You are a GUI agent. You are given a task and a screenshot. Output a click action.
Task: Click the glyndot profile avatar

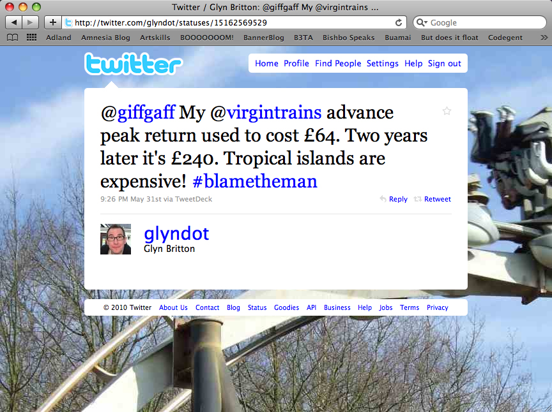pos(116,239)
